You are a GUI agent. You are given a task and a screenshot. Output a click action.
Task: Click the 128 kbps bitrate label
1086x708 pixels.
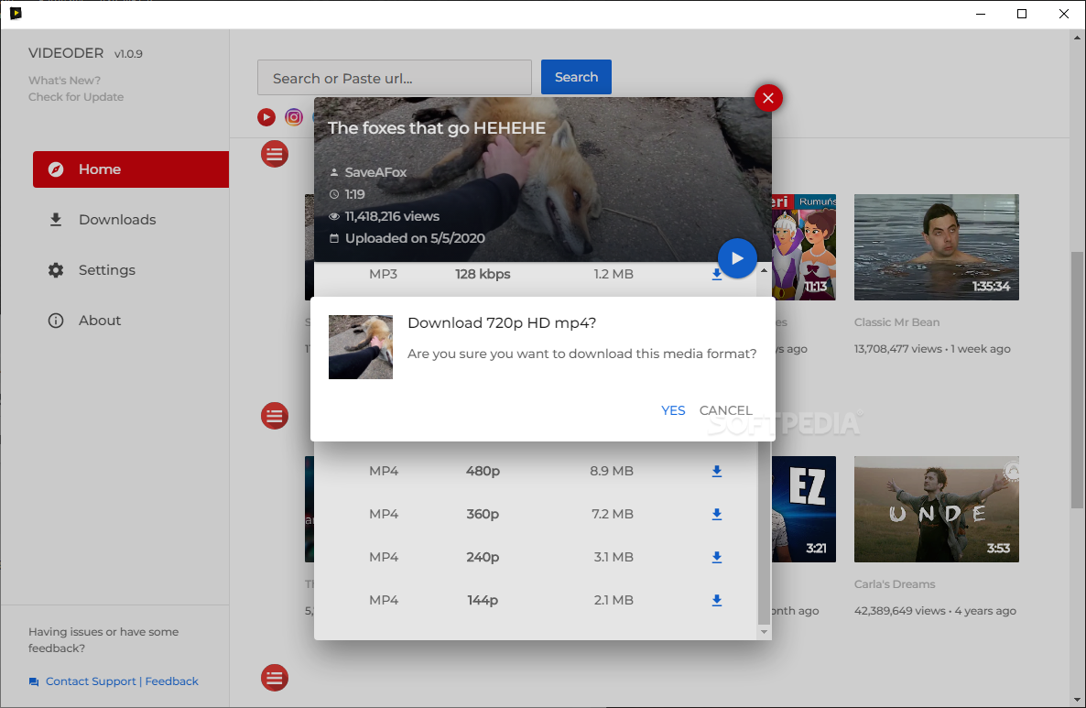[x=483, y=275]
